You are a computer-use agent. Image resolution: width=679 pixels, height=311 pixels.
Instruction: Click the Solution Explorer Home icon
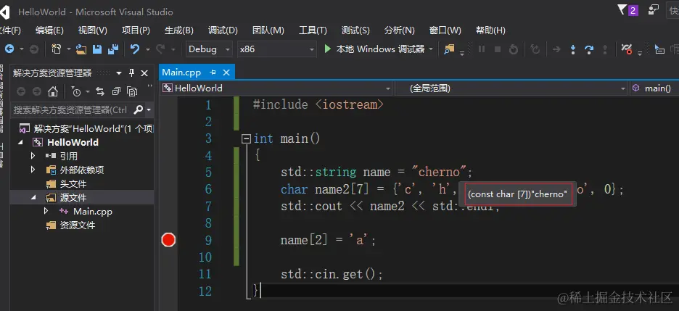tap(53, 91)
